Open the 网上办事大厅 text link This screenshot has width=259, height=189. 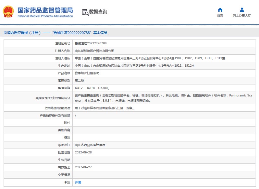[241, 16]
